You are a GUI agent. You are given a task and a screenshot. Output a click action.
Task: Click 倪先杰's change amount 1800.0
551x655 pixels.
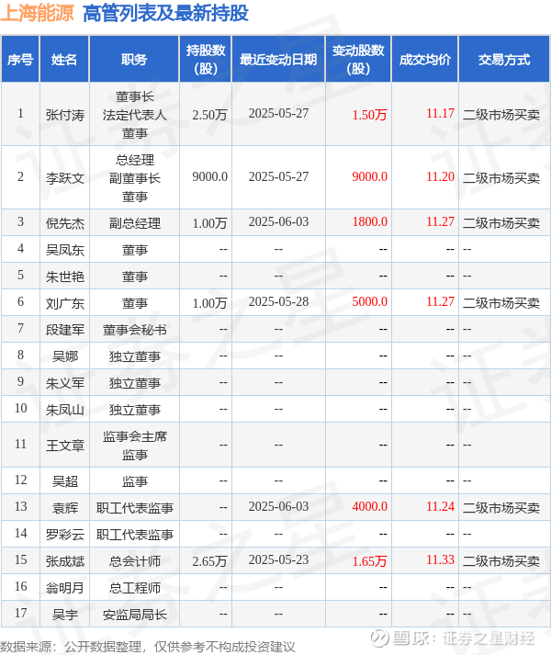pyautogui.click(x=370, y=221)
